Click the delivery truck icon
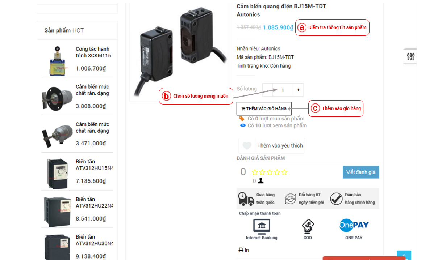Image resolution: width=438 pixels, height=260 pixels. (246, 199)
